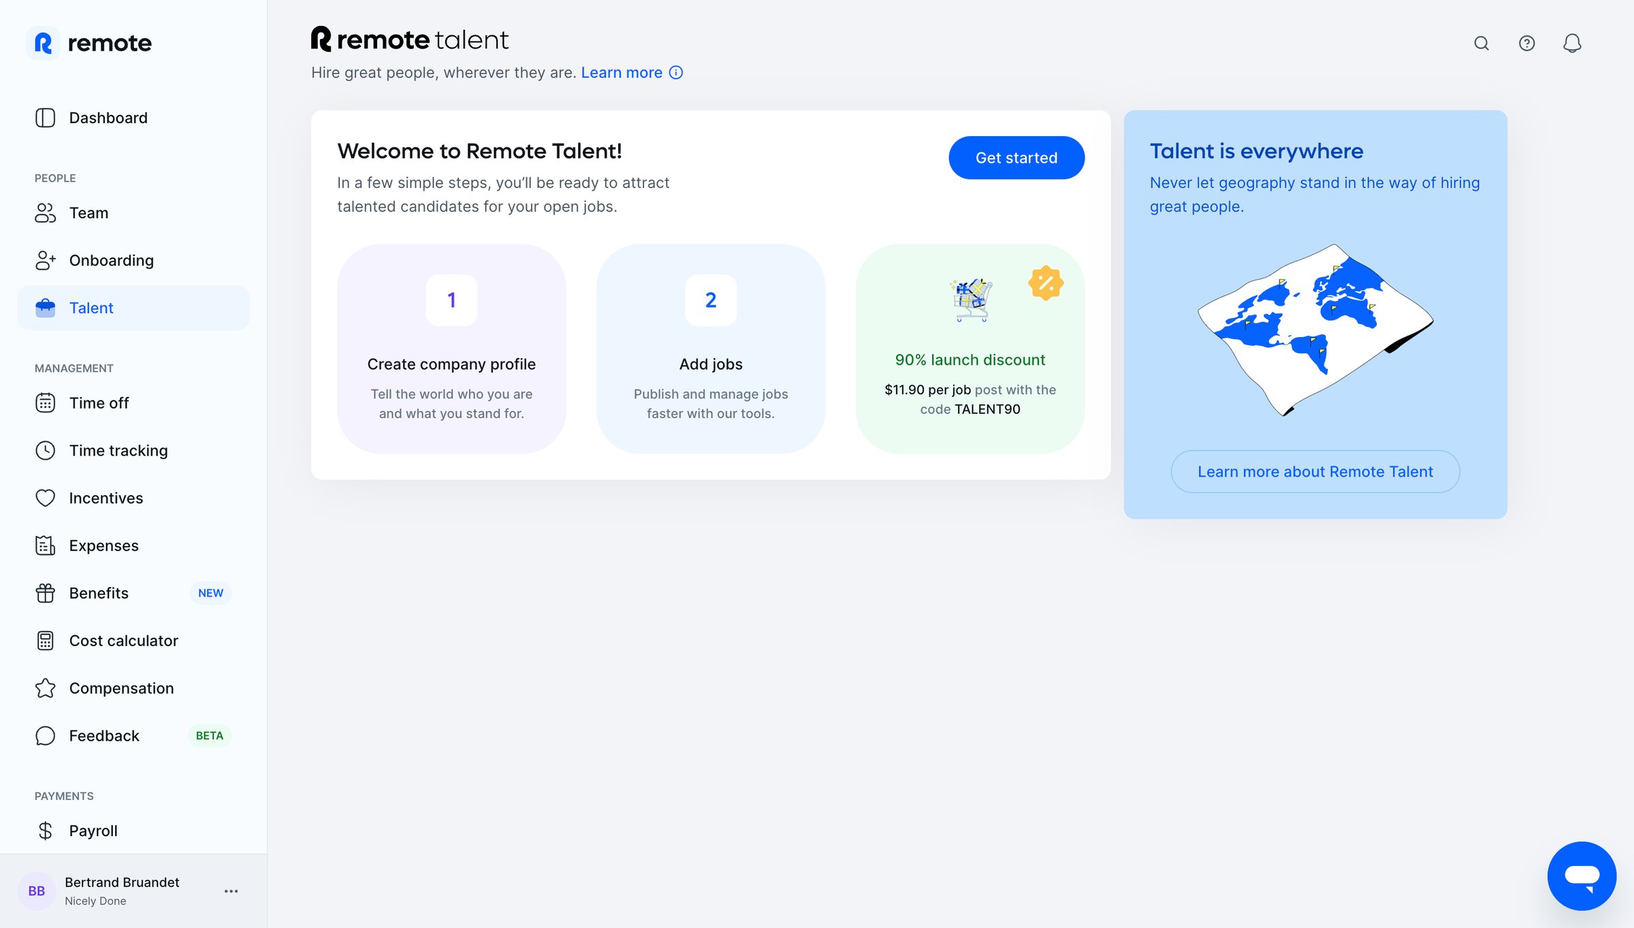Click the Payroll dollar icon
The image size is (1634, 928).
[x=45, y=831]
